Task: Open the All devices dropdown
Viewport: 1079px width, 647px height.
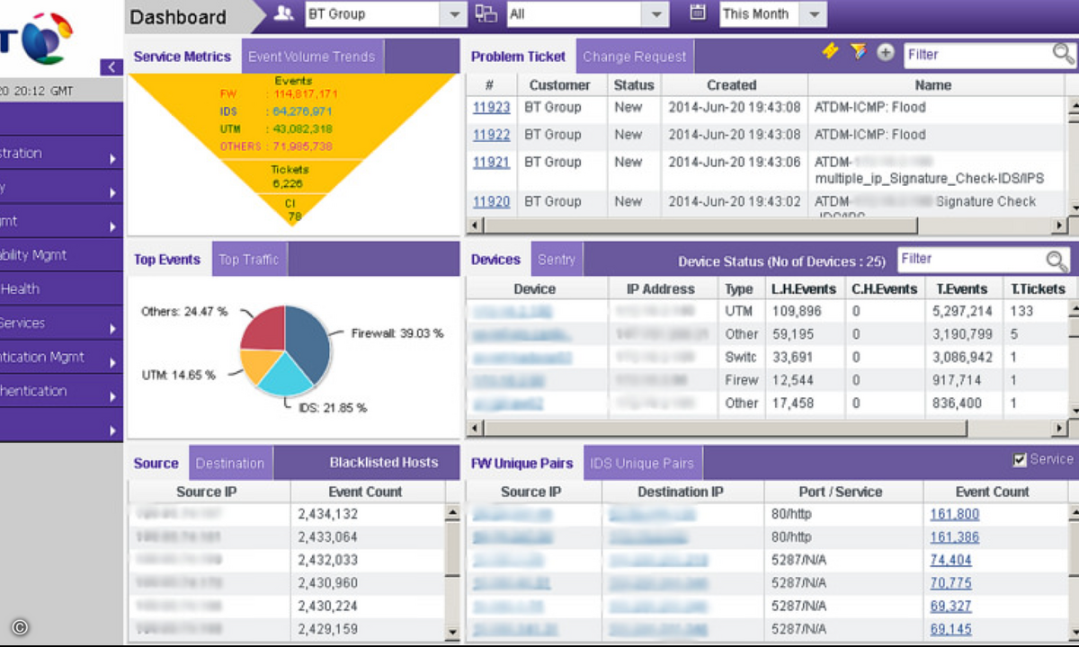Action: pos(655,14)
